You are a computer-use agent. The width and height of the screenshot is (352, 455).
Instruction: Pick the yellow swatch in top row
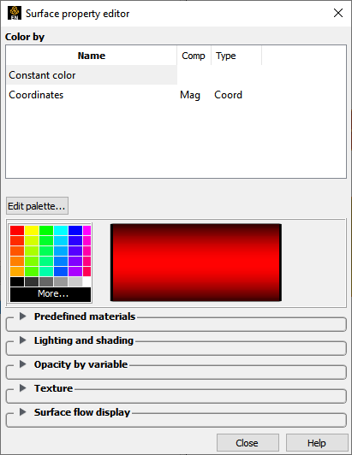[32, 230]
